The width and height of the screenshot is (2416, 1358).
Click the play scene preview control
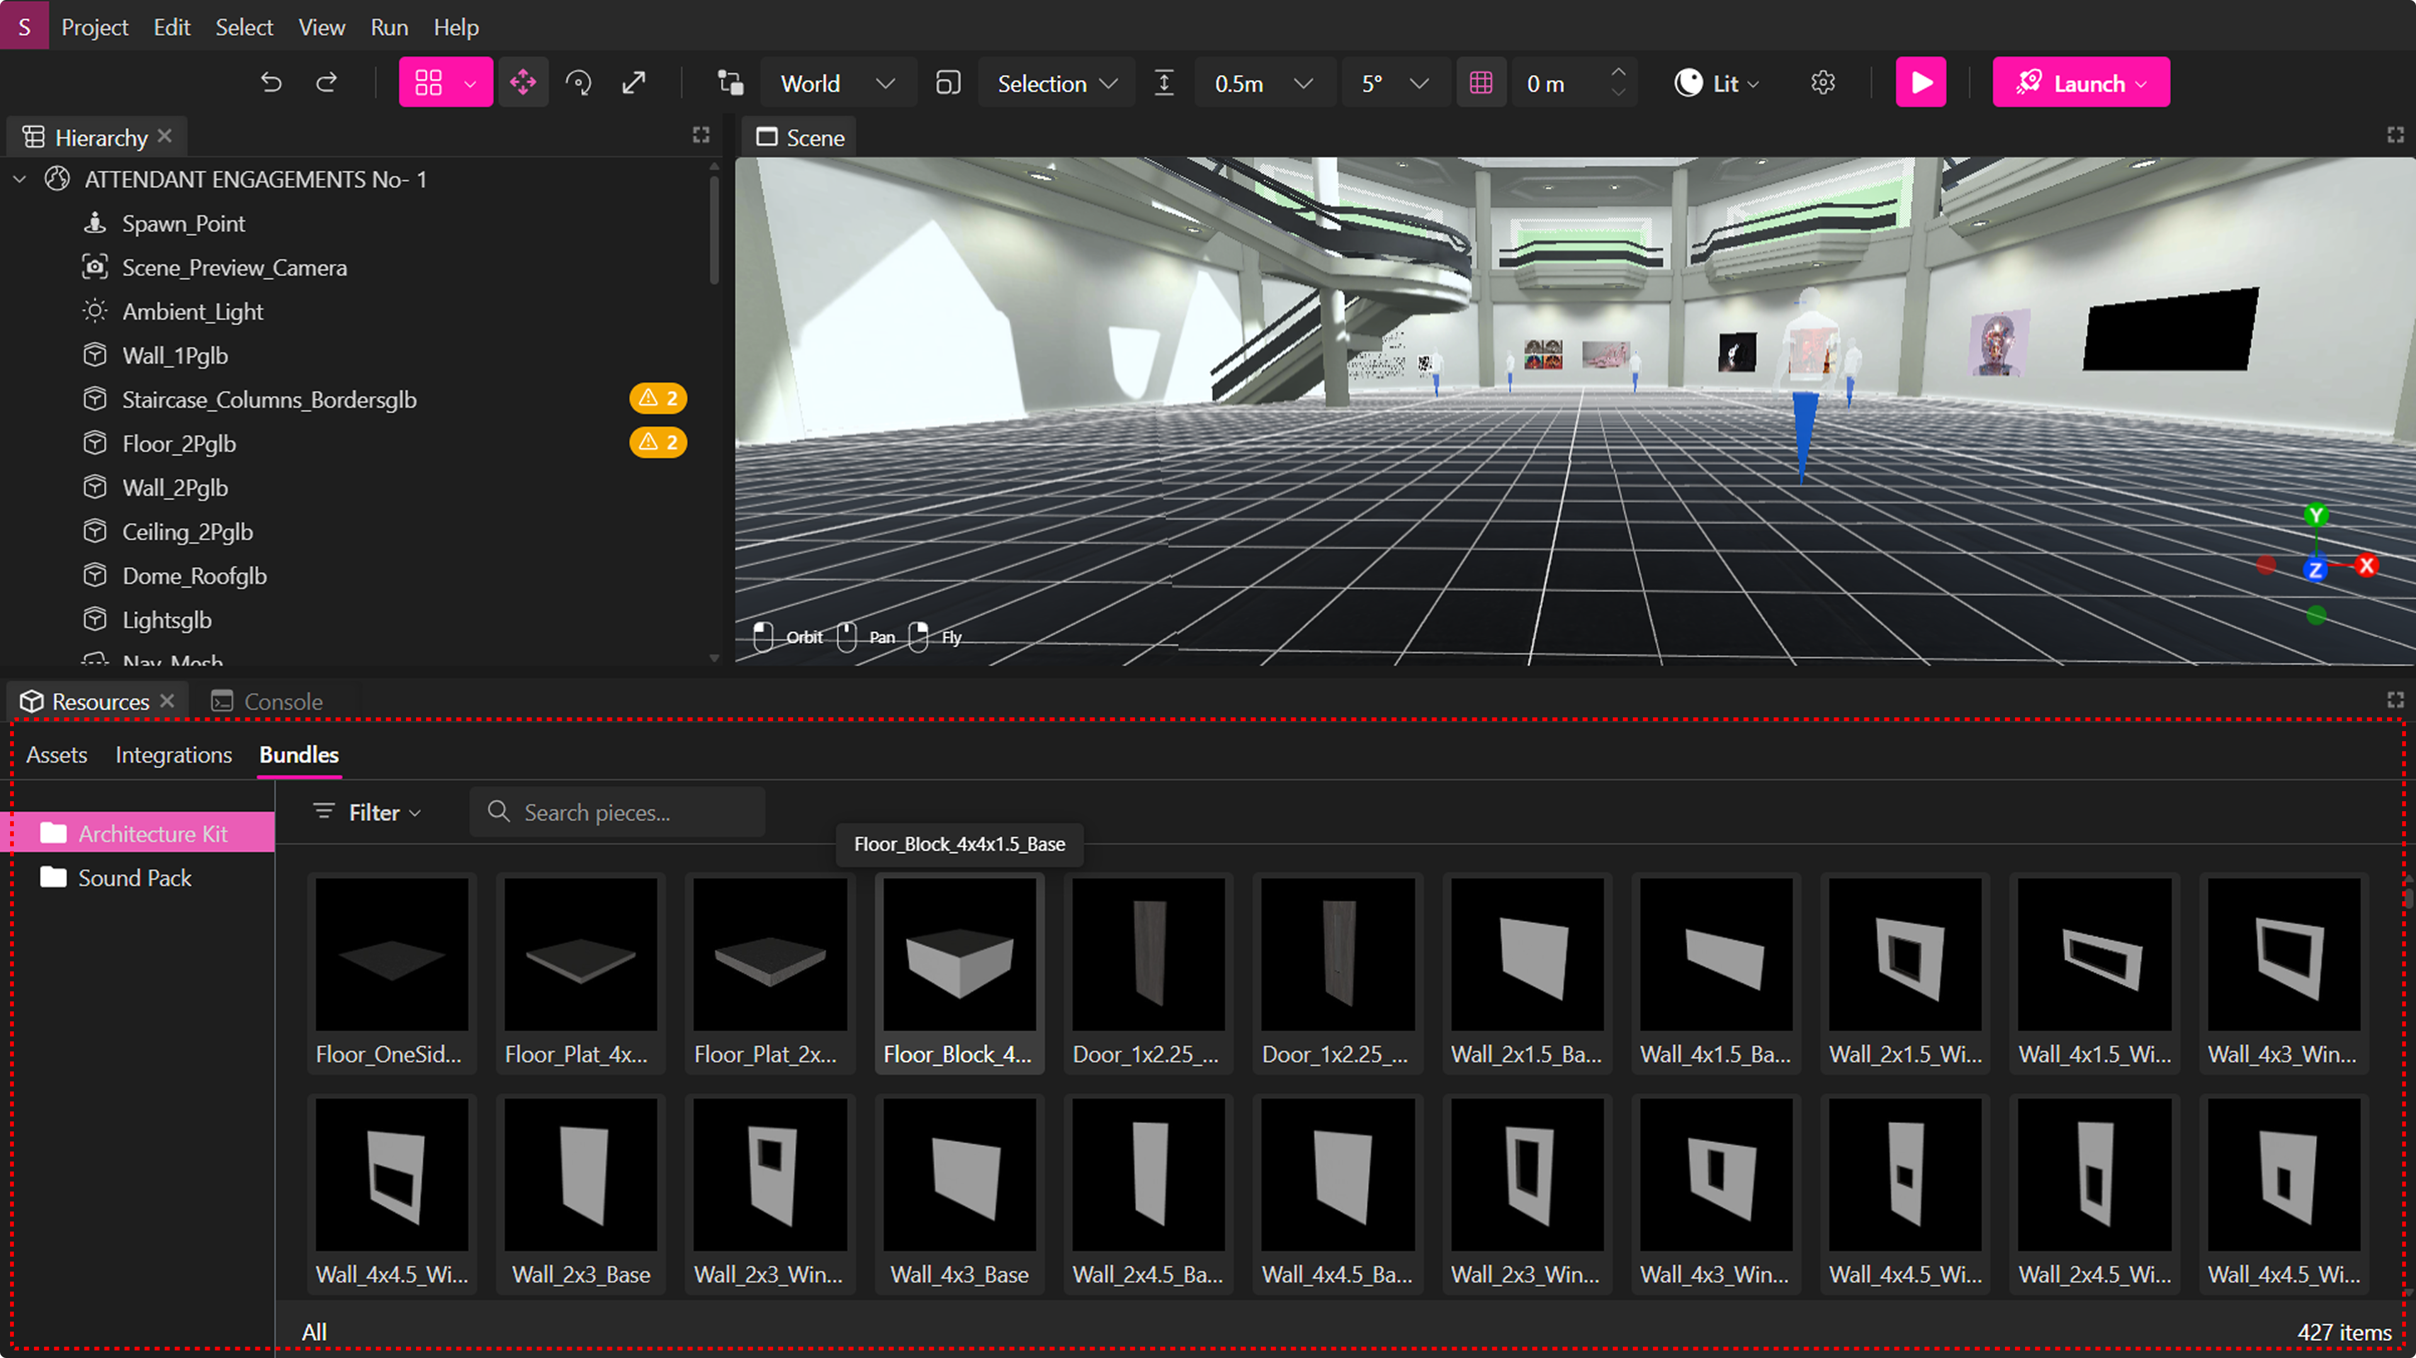pos(1921,82)
